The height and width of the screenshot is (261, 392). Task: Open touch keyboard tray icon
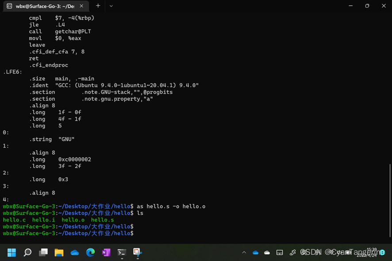point(280,253)
